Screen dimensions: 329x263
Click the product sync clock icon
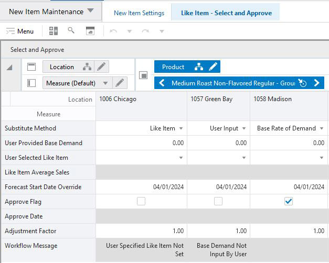(x=302, y=83)
